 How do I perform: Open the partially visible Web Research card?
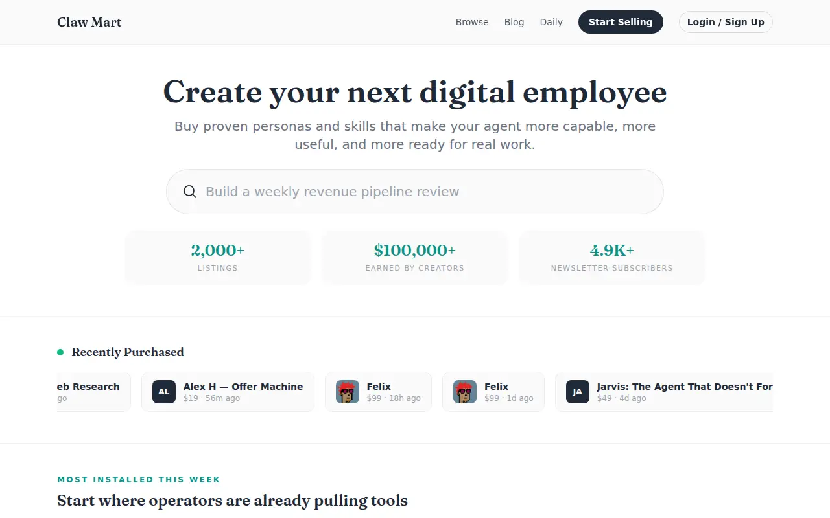(x=94, y=392)
